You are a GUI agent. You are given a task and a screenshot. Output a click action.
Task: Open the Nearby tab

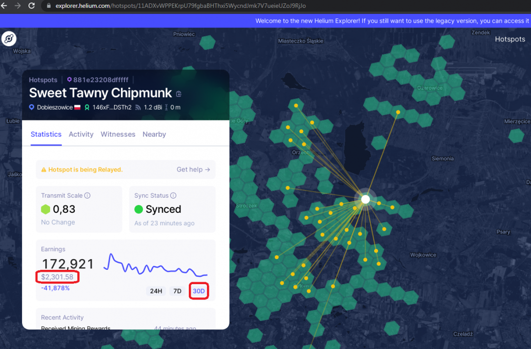pyautogui.click(x=154, y=134)
